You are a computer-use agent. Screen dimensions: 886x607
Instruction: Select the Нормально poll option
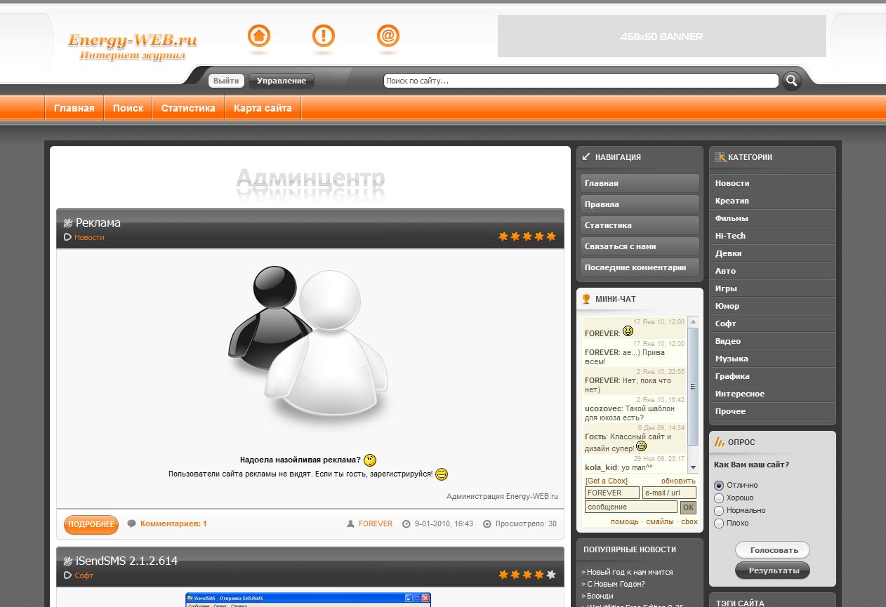[x=719, y=511]
